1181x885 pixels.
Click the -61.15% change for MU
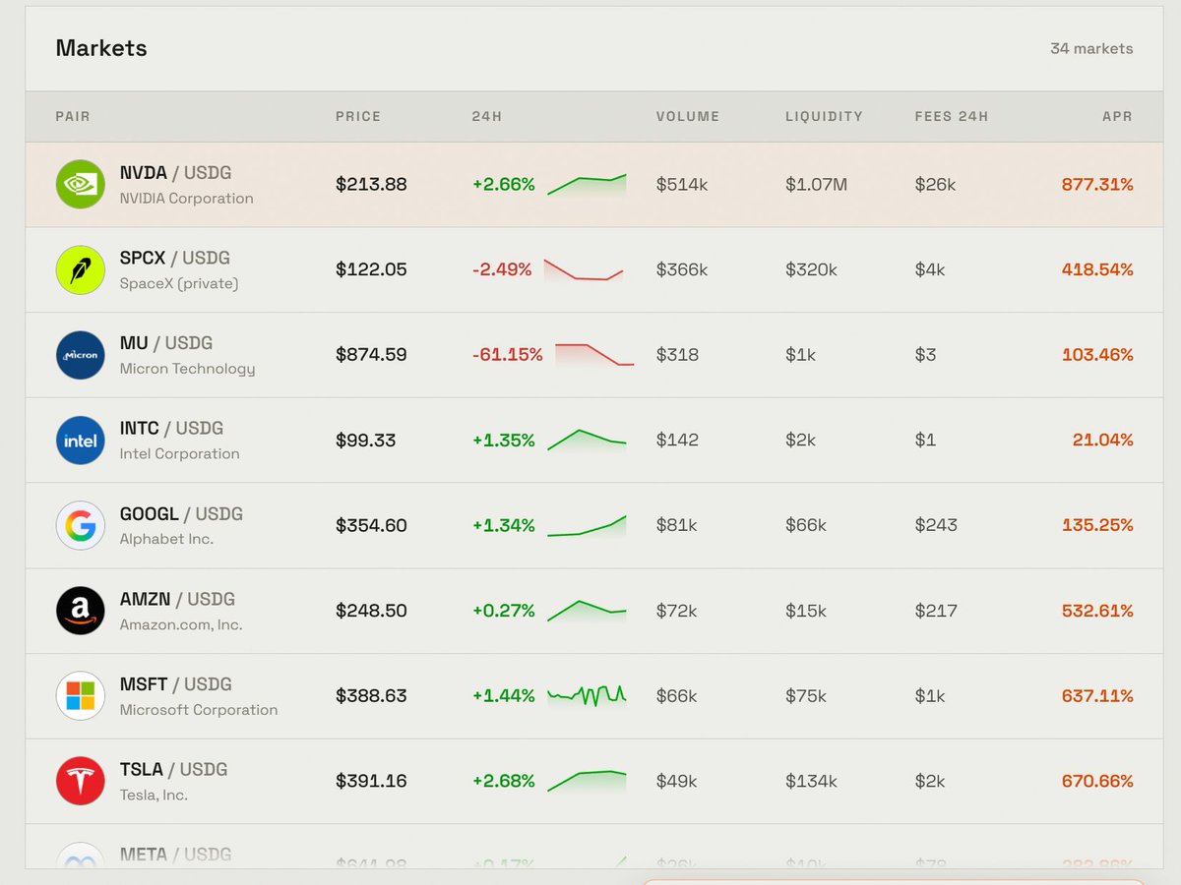click(507, 354)
